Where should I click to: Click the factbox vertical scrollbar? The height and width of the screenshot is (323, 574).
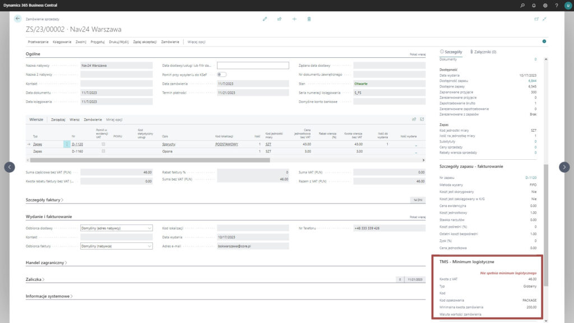click(546, 225)
